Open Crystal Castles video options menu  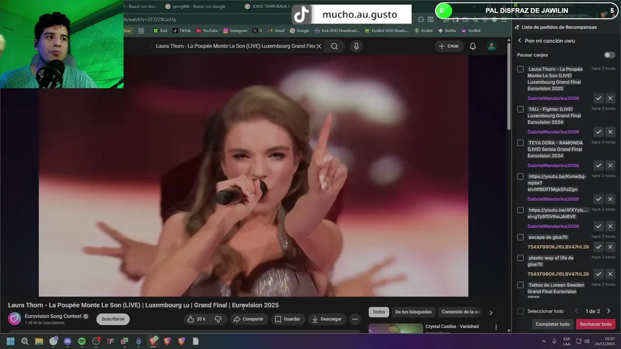pos(496,327)
